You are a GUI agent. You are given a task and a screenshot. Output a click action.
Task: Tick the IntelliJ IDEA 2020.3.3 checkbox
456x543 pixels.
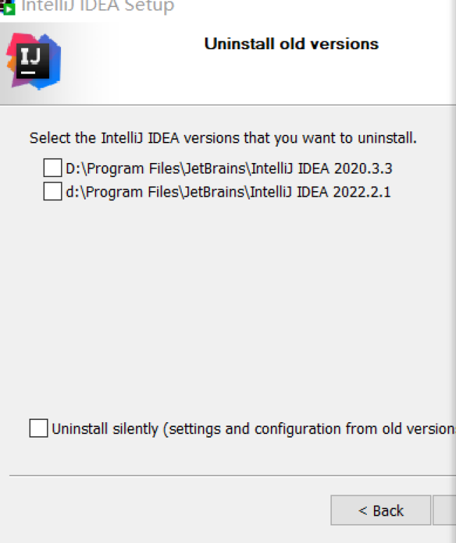pyautogui.click(x=53, y=168)
